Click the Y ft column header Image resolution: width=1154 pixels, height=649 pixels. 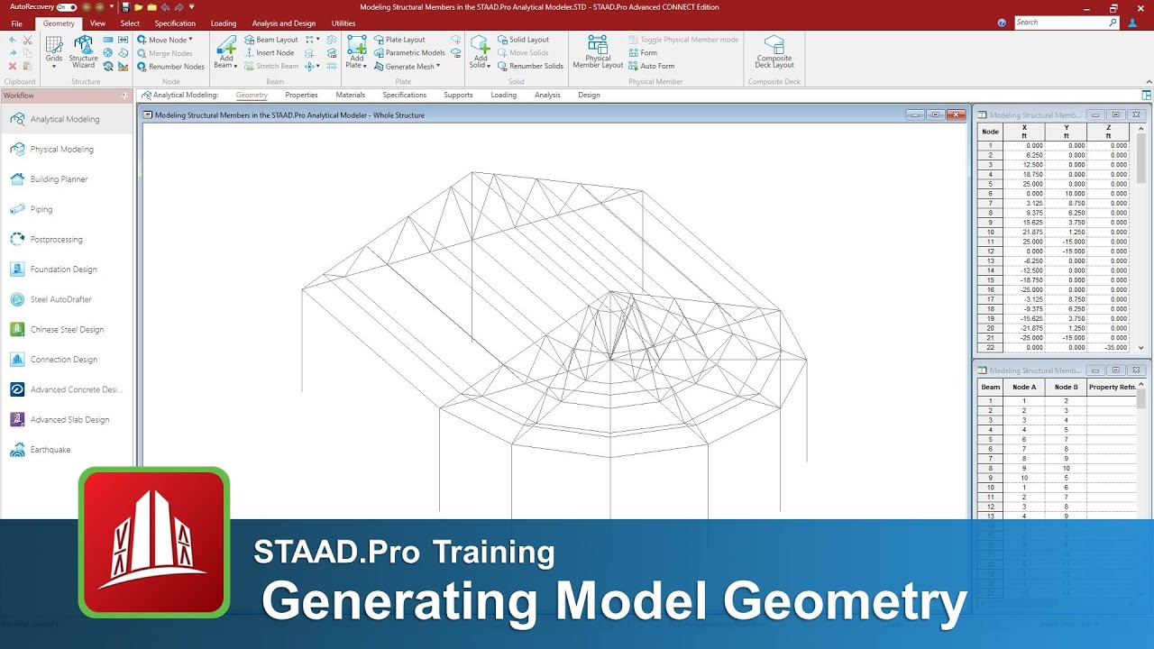click(1066, 132)
